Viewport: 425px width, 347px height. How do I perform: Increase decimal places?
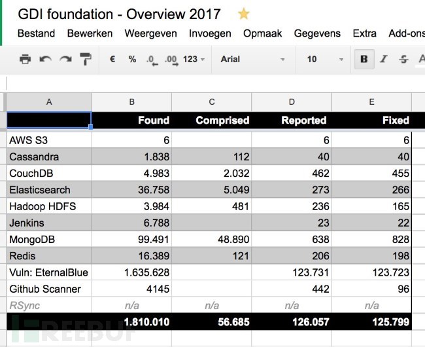click(x=171, y=60)
